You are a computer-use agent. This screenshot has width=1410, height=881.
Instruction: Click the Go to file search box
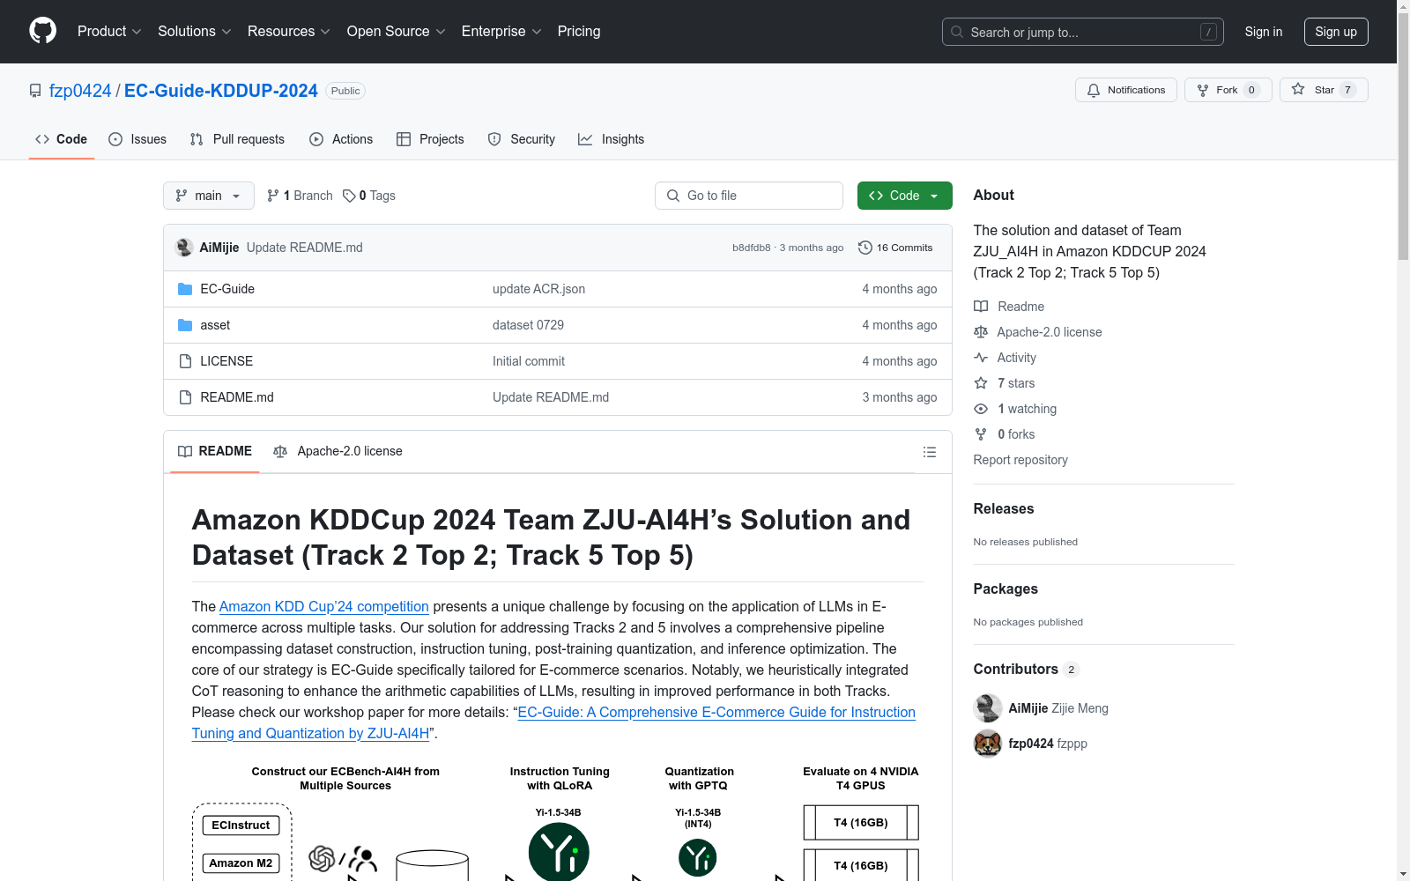(x=749, y=196)
